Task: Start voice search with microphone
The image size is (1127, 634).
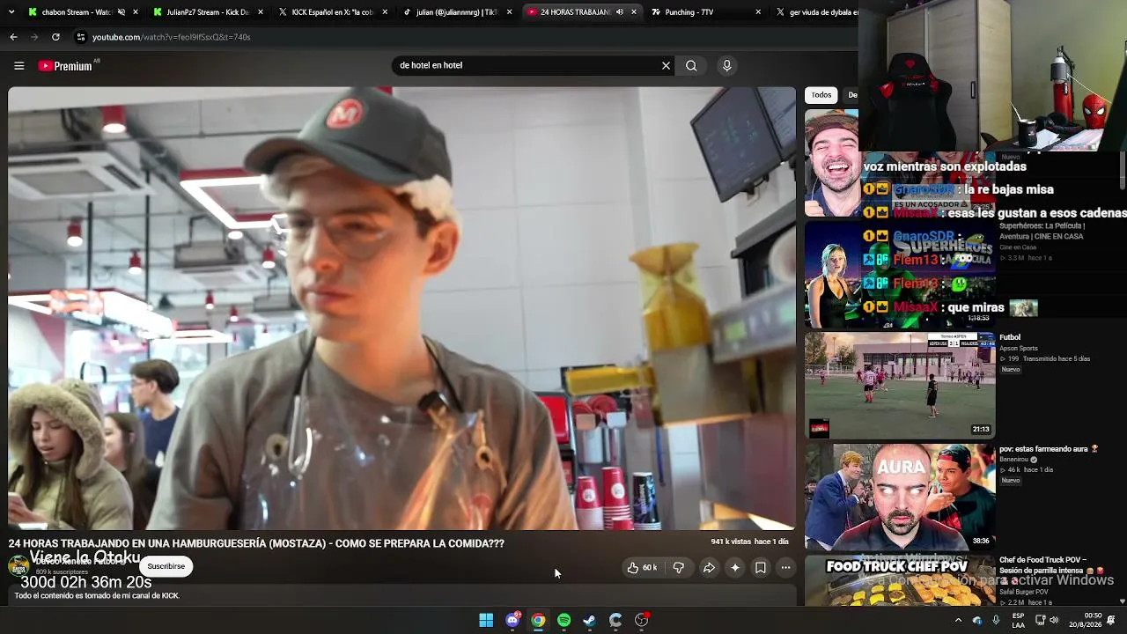Action: pyautogui.click(x=726, y=65)
